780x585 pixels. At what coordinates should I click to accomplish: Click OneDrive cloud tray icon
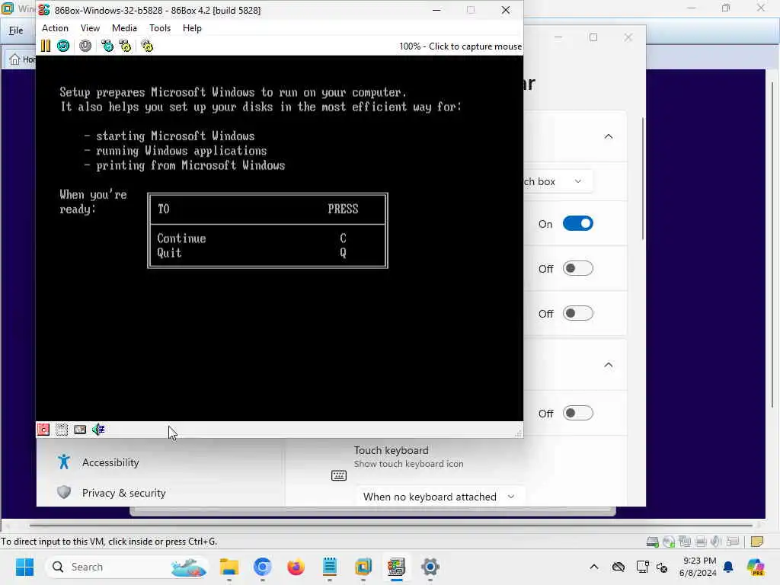click(x=619, y=567)
